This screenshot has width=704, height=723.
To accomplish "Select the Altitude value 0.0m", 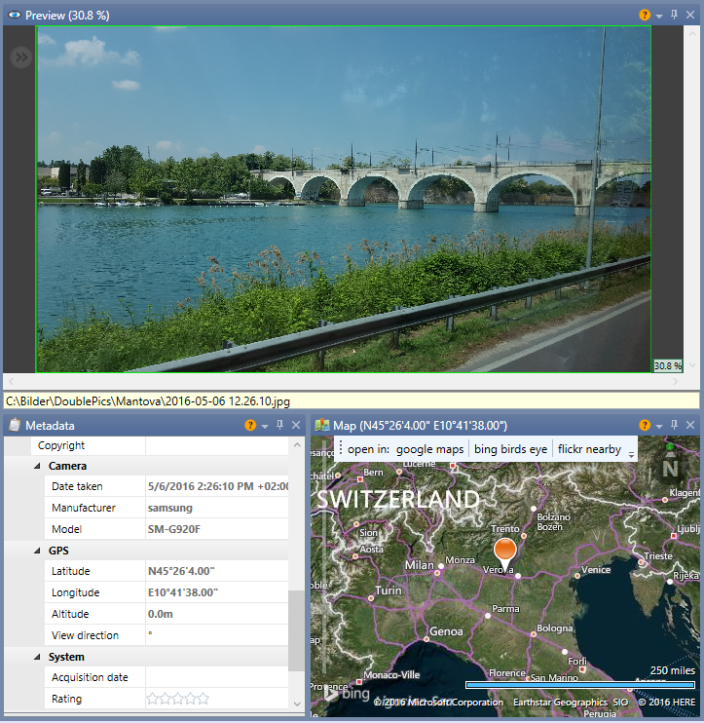I will coord(217,614).
